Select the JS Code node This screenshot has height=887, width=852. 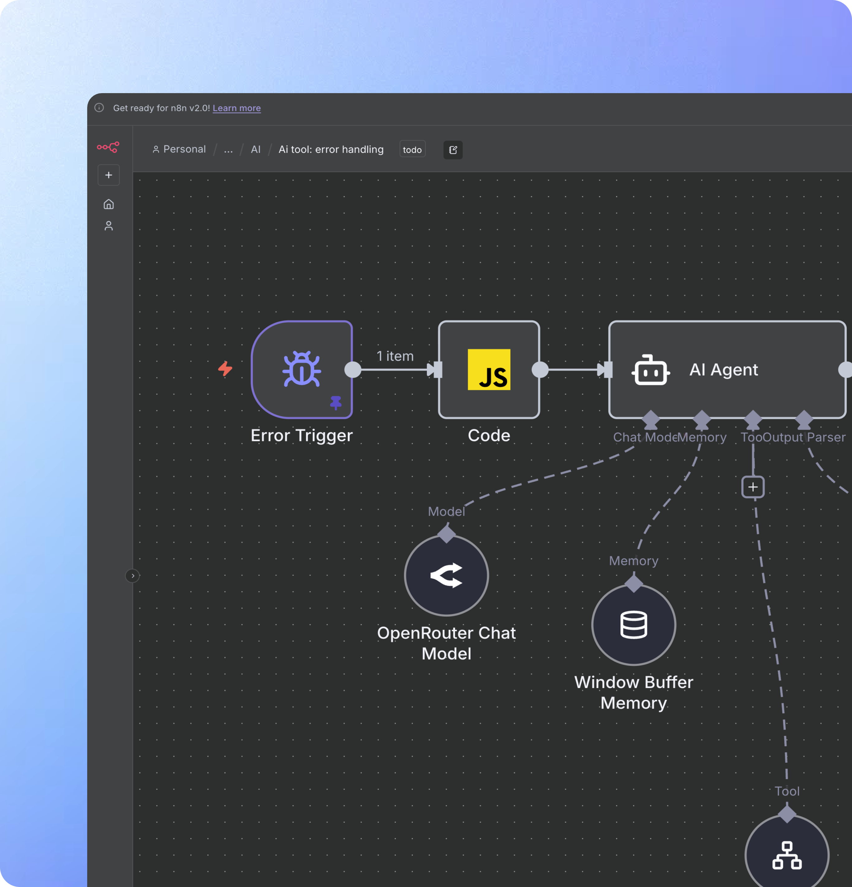coord(489,369)
